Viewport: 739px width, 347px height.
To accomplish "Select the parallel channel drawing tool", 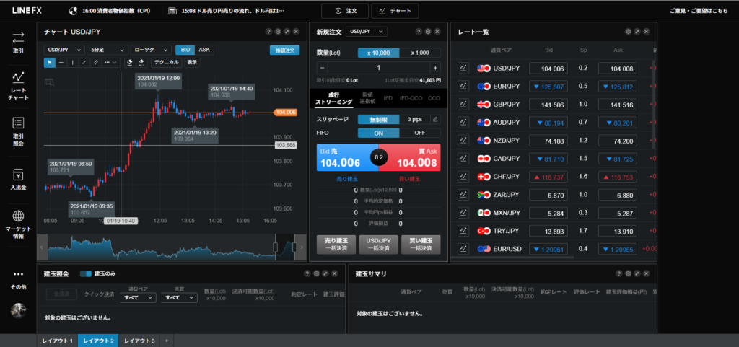I will [x=95, y=62].
